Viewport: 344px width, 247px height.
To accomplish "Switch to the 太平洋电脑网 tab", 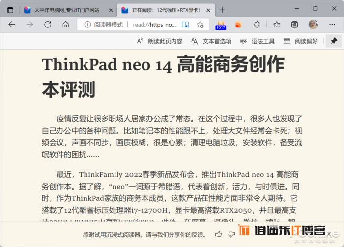I will pos(67,10).
